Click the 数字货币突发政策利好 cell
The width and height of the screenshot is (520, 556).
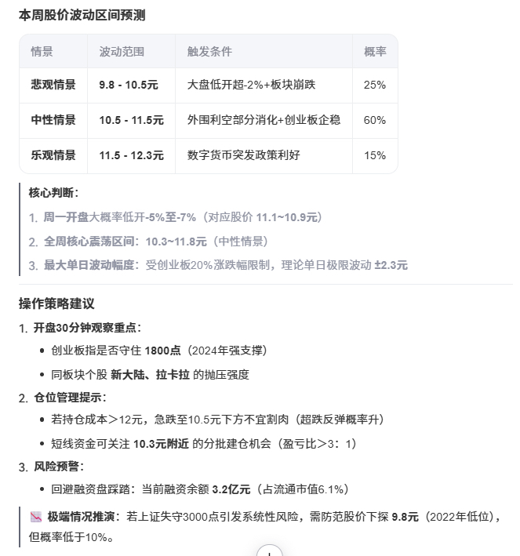[244, 155]
